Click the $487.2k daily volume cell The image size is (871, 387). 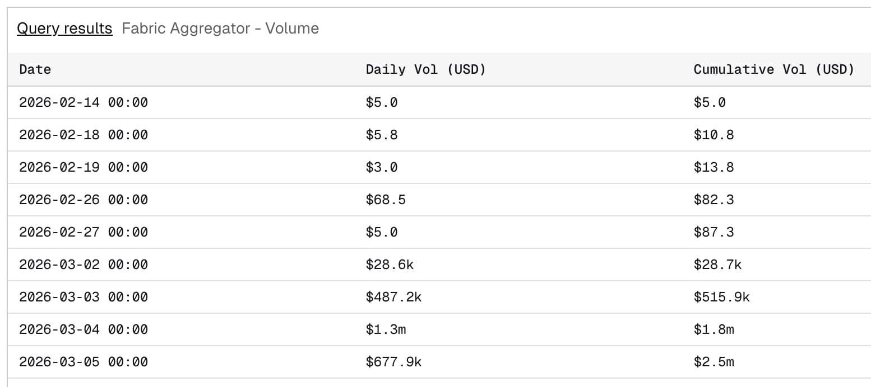[x=393, y=297]
